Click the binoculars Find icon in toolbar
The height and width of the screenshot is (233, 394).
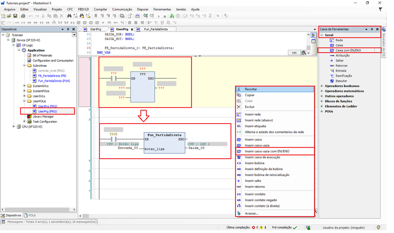69,16
